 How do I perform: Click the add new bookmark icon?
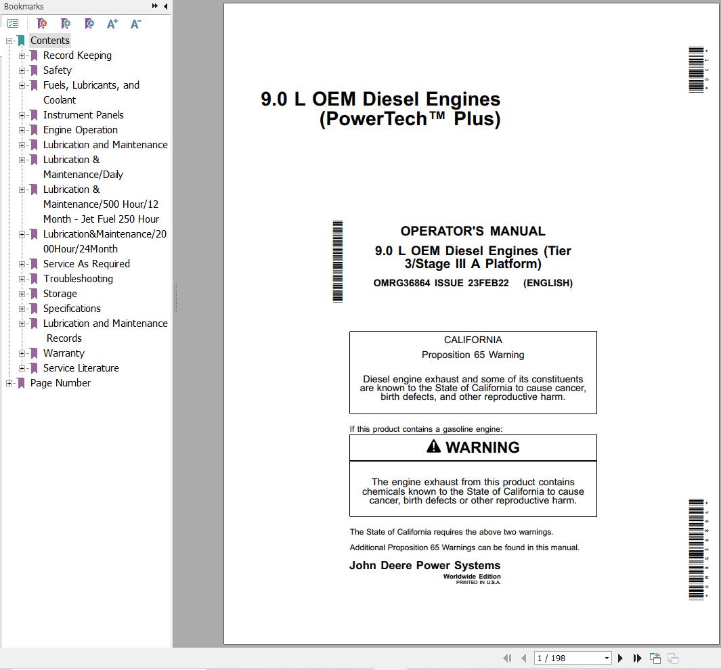pos(66,24)
